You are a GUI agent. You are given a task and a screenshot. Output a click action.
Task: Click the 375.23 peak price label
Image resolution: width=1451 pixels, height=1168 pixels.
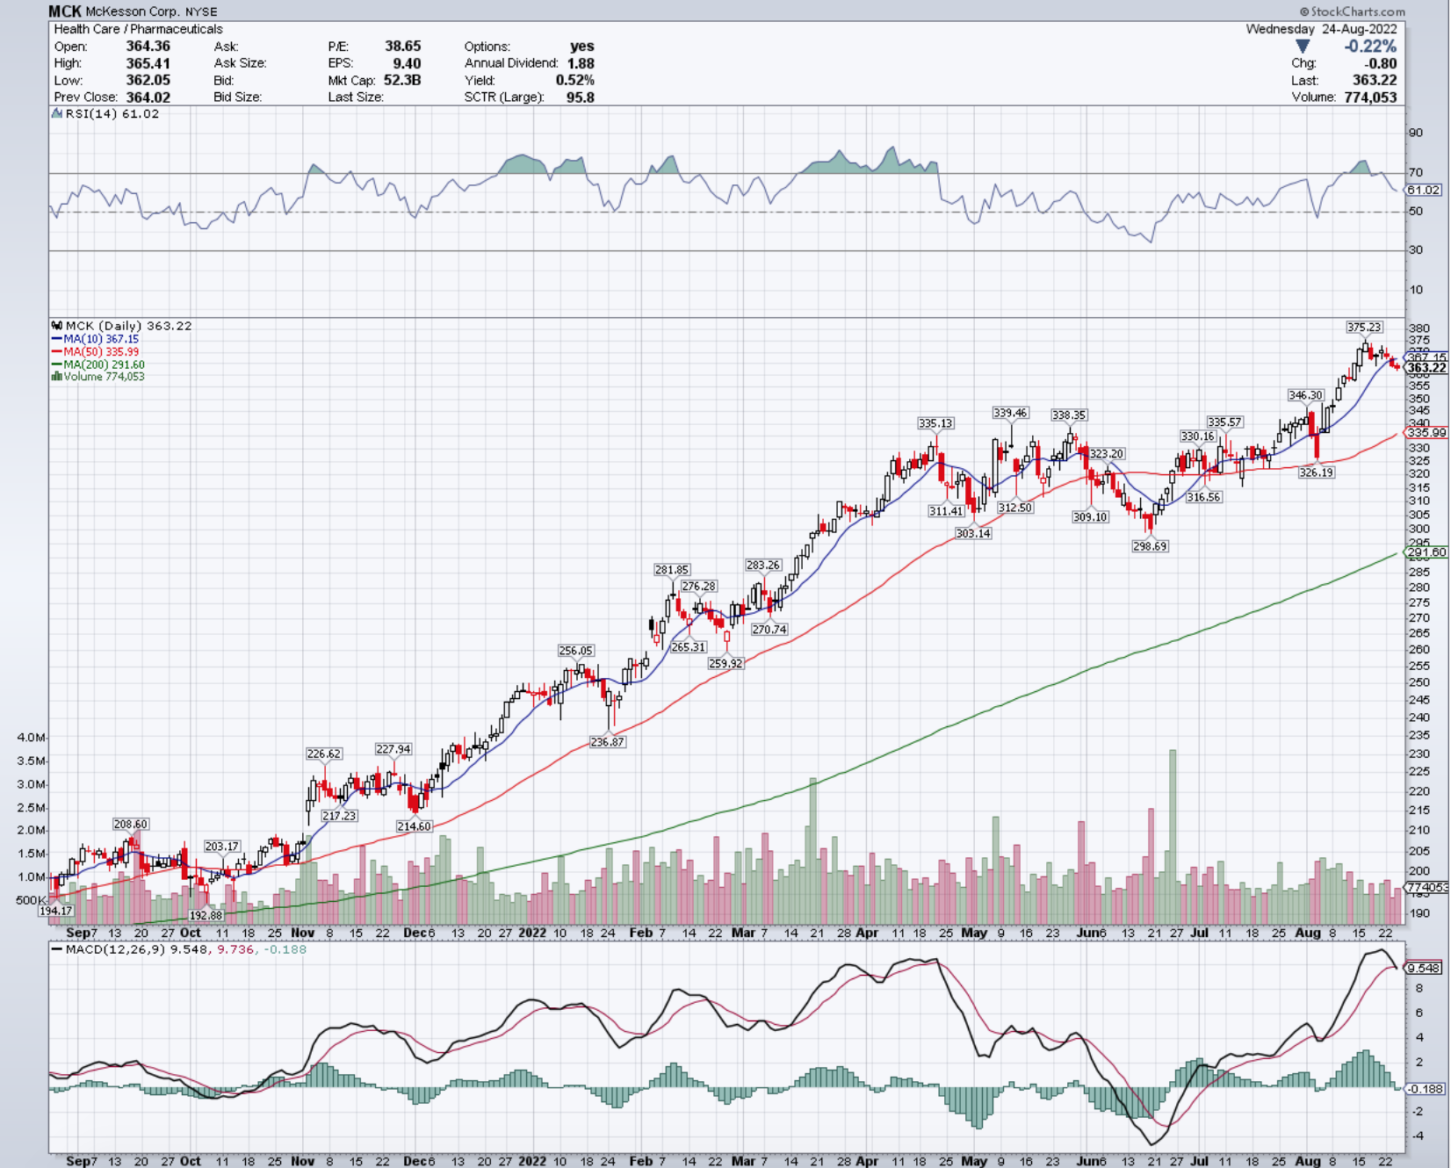1364,327
